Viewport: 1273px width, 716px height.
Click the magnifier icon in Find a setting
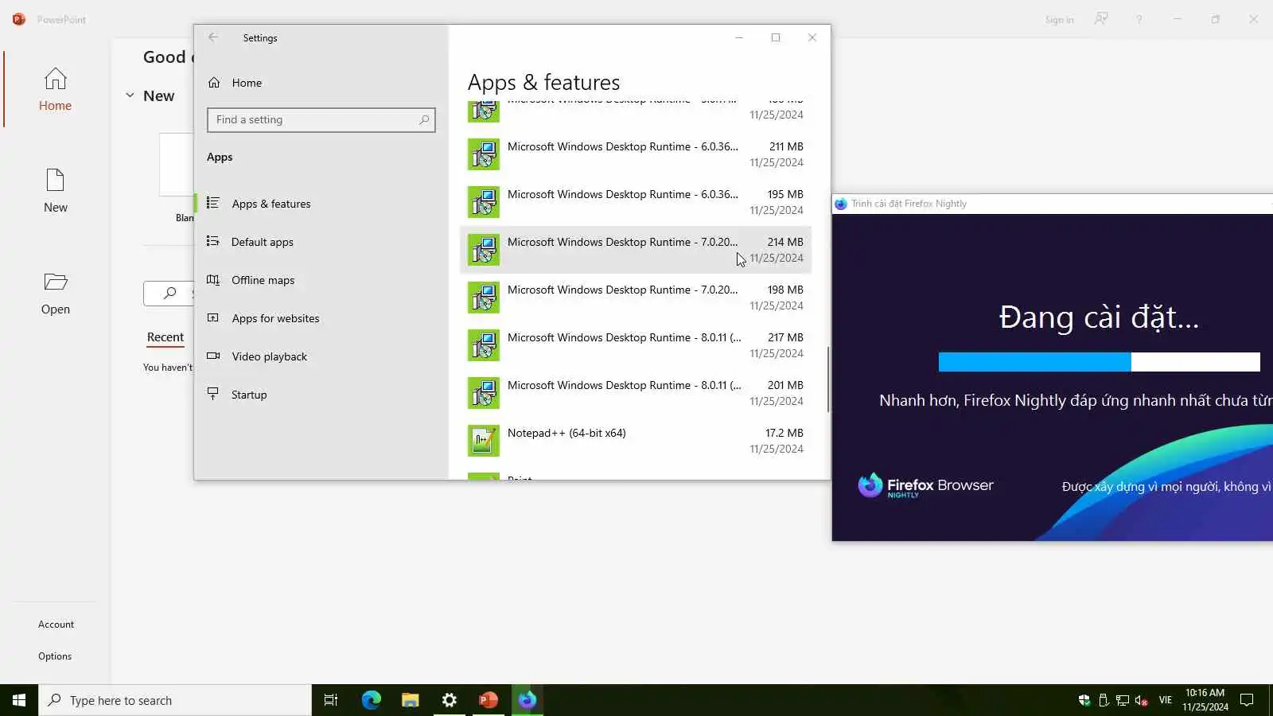[x=424, y=120]
